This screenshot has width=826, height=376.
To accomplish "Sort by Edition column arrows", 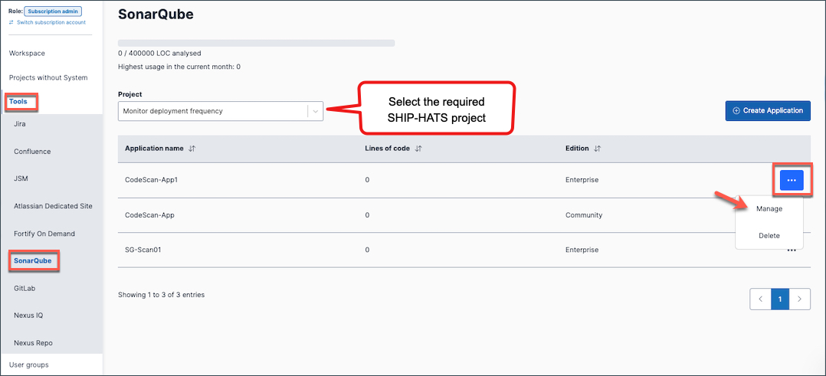I will [598, 149].
